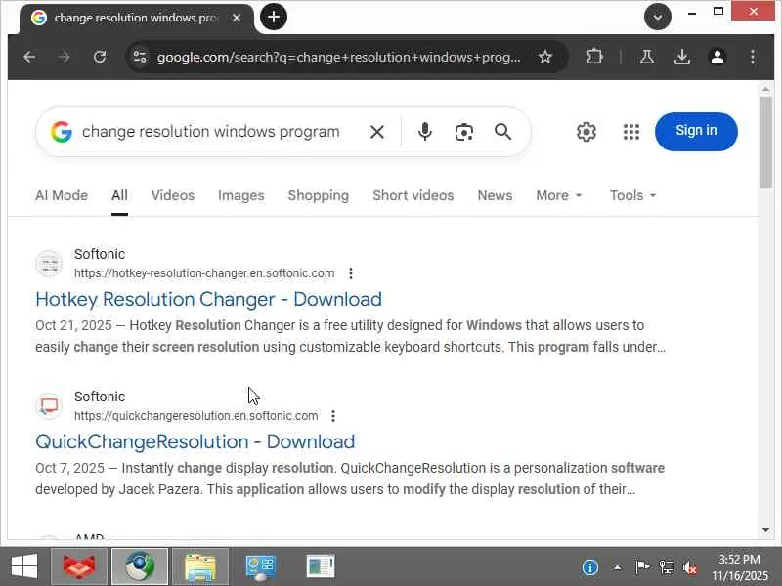Switch to News results
The image size is (782, 586).
[x=495, y=196]
